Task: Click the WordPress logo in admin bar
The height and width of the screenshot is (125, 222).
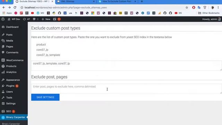Action: [x=3, y=19]
